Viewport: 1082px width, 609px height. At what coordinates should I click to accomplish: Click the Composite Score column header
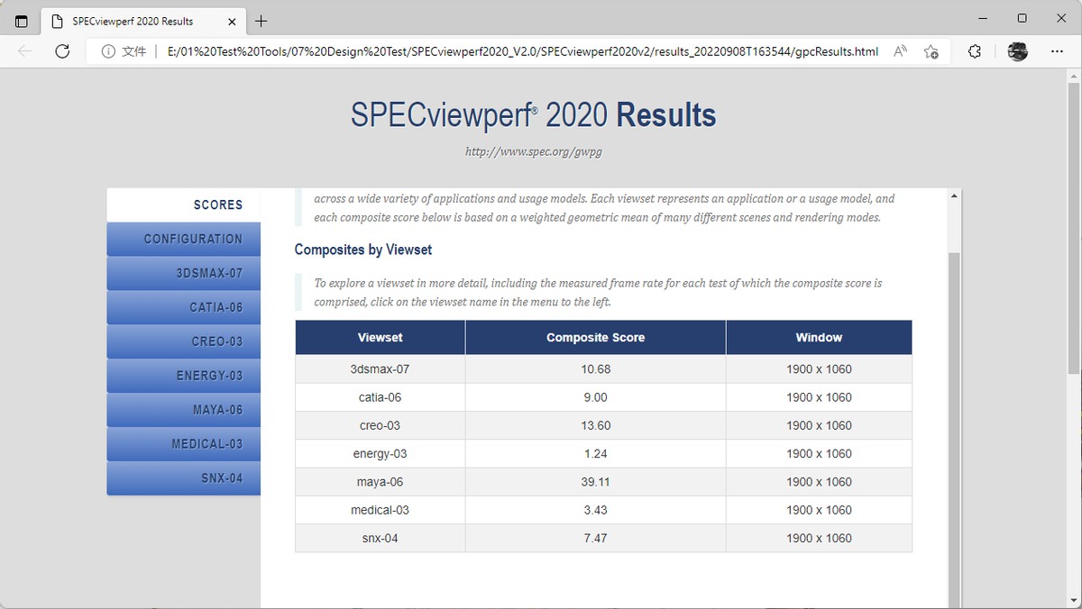pyautogui.click(x=595, y=338)
